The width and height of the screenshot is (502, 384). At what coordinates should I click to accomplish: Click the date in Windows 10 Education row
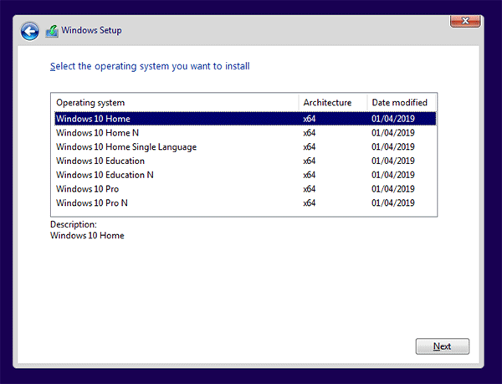393,161
